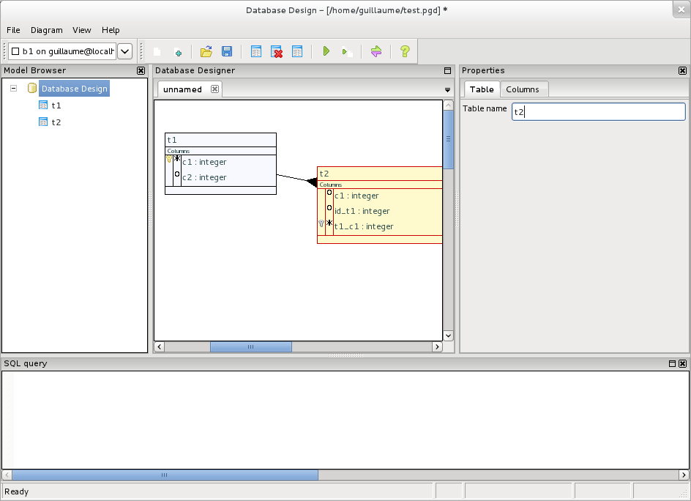691x501 pixels.
Task: Switch to the Columns properties tab
Action: [523, 89]
